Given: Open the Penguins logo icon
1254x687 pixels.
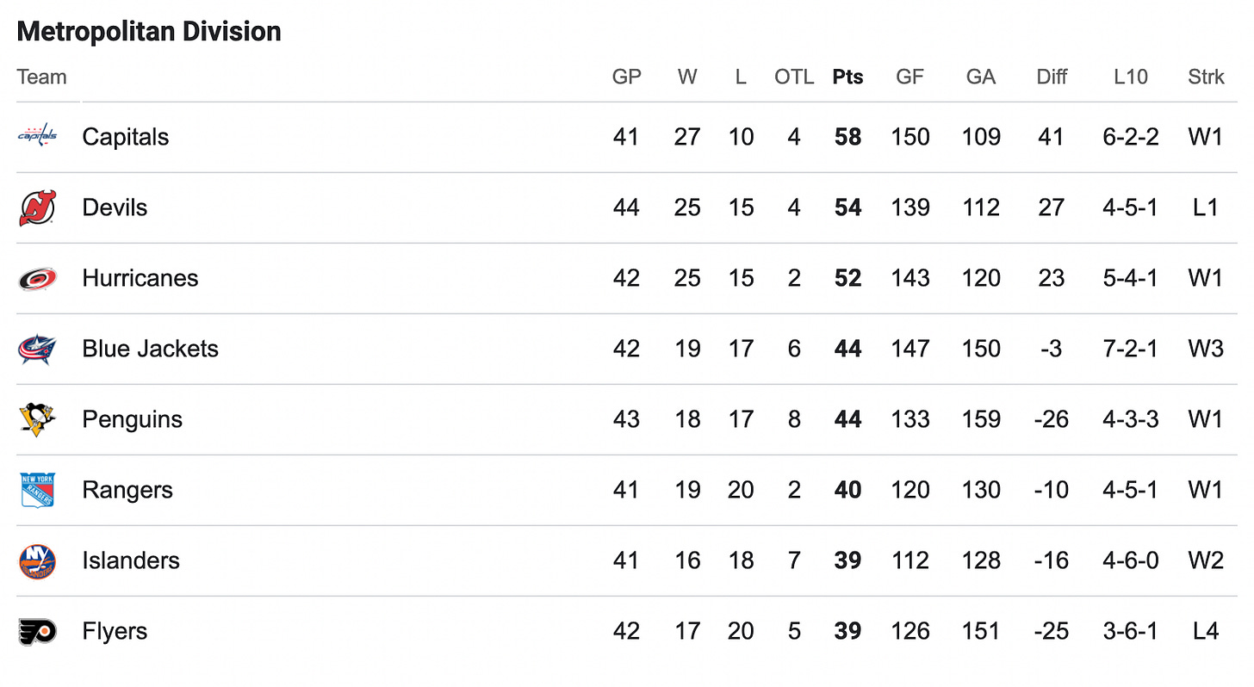Looking at the screenshot, I should point(38,419).
